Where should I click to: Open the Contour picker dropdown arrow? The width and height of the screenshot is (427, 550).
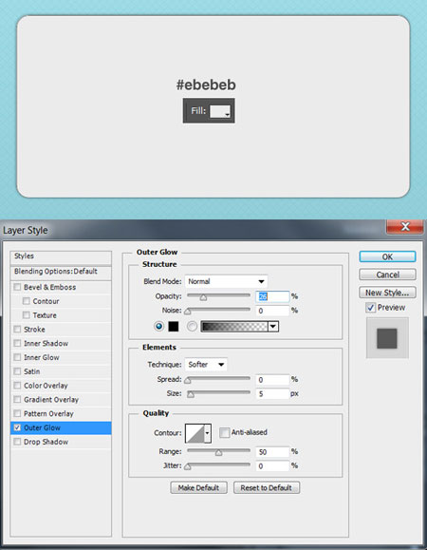click(208, 433)
